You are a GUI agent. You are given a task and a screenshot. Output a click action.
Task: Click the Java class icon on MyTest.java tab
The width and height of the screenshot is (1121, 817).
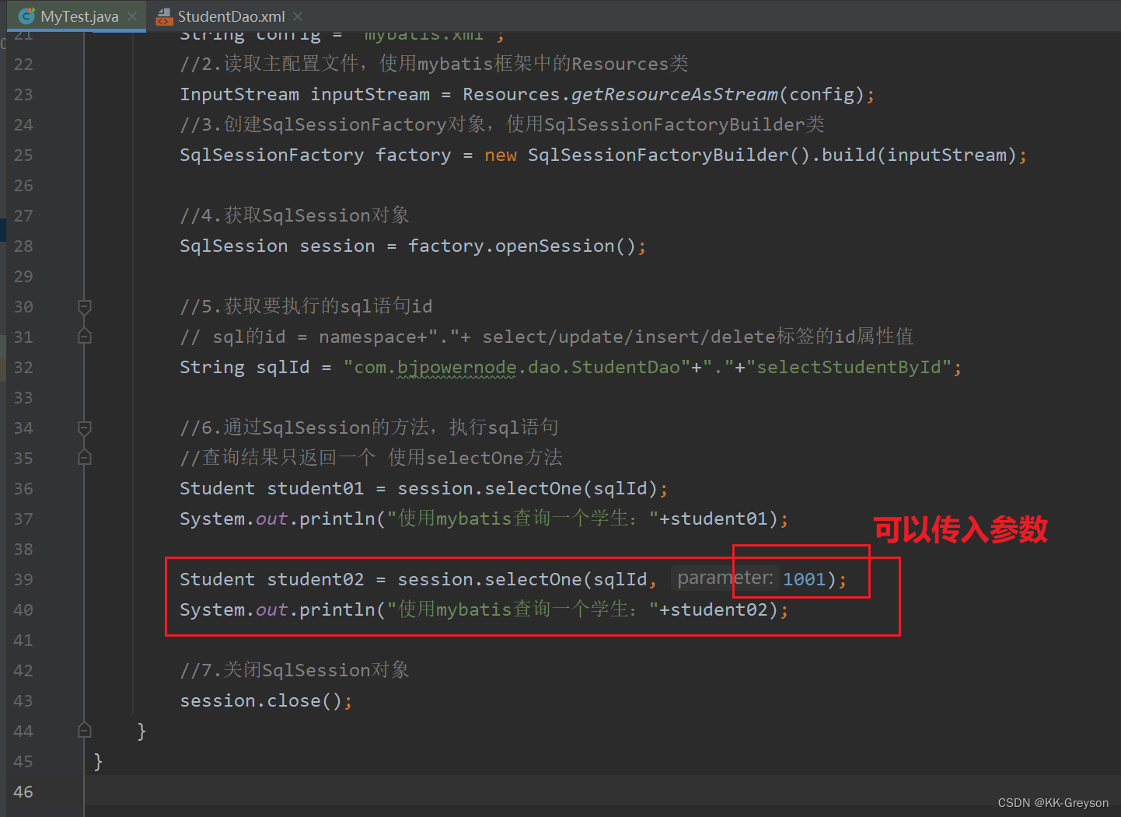26,16
